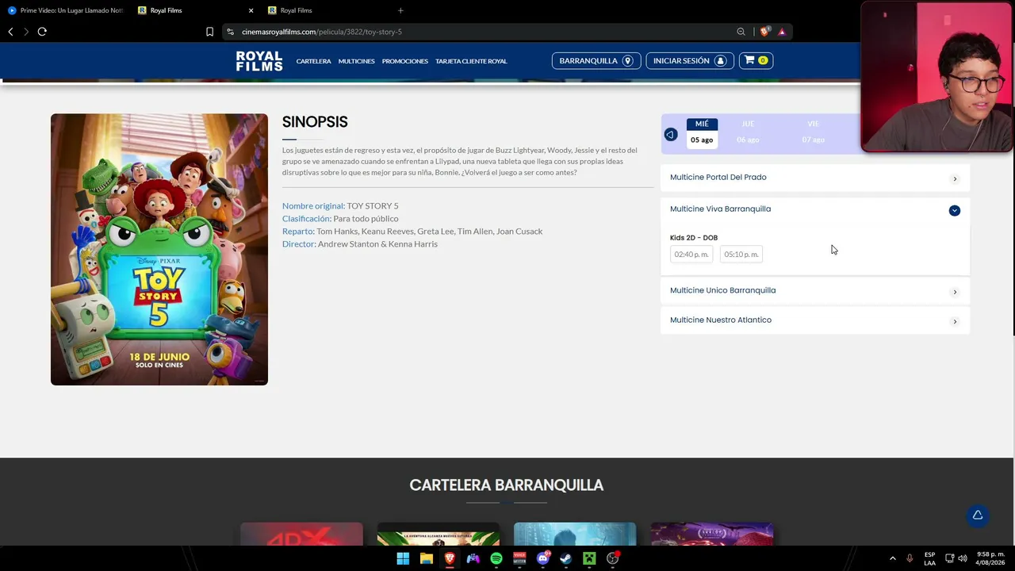Image resolution: width=1015 pixels, height=571 pixels.
Task: Open the Promociones menu
Action: [405, 61]
